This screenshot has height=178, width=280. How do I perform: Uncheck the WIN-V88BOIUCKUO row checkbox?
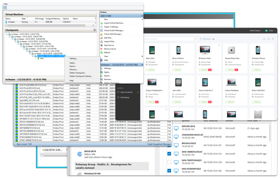[x=169, y=154]
